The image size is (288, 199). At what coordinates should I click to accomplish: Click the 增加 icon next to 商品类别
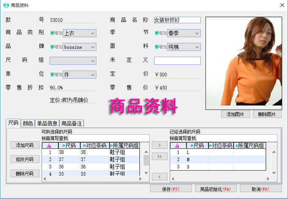[x=56, y=33]
